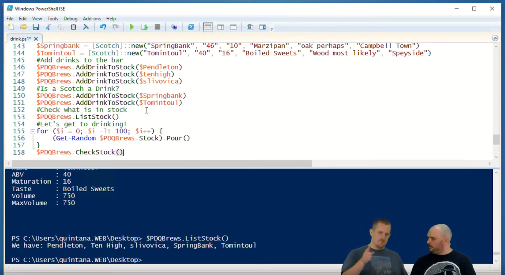Click horizontal scroll left arrow in editor
The width and height of the screenshot is (505, 275).
(x=9, y=163)
